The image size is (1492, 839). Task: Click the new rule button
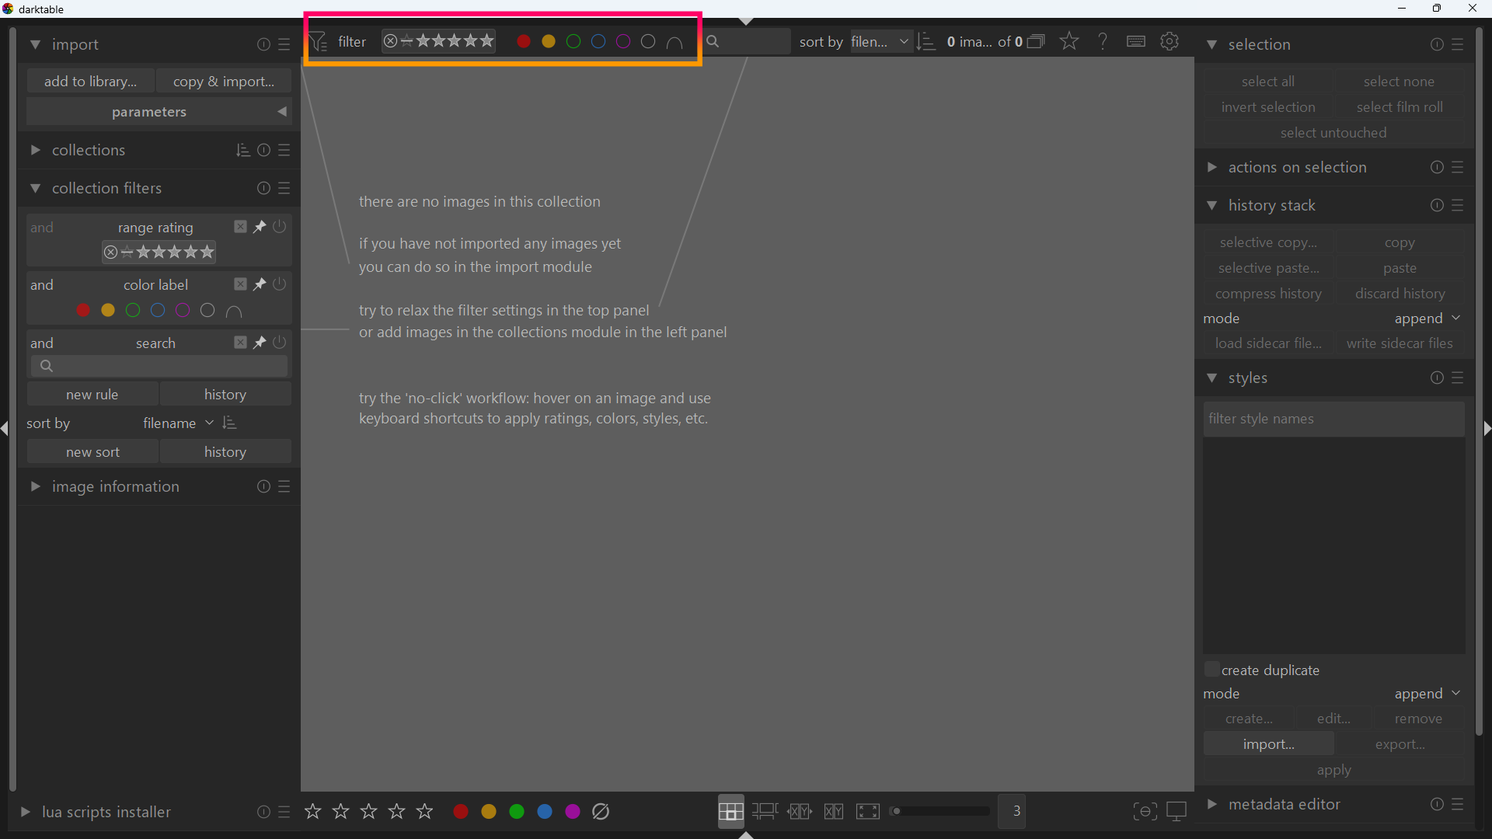click(92, 394)
